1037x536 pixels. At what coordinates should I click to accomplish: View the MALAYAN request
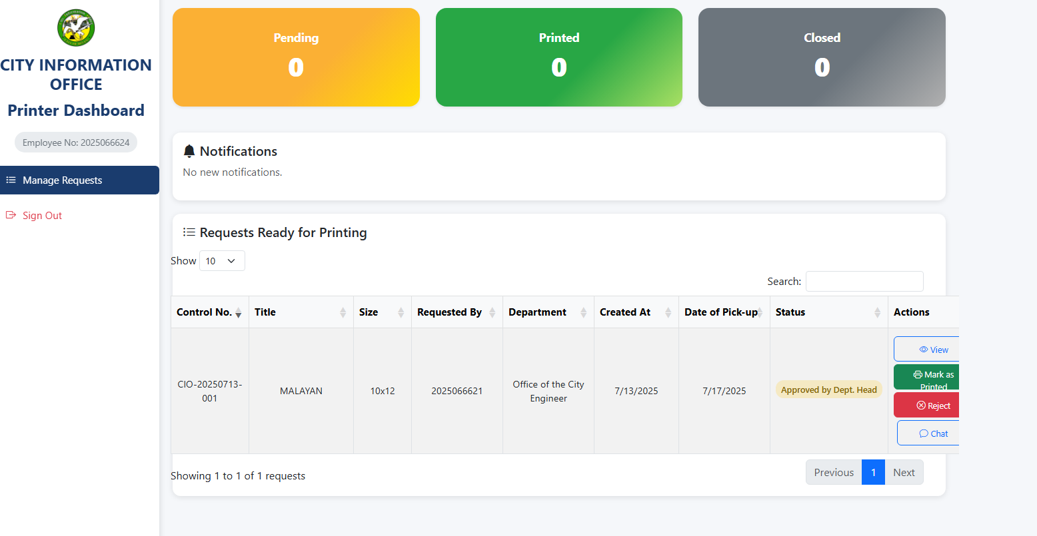point(927,350)
